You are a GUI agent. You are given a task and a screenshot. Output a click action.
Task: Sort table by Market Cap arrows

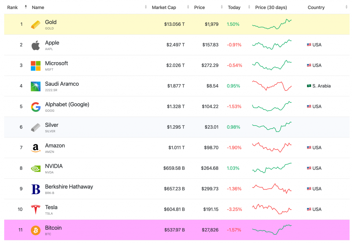(188, 7)
